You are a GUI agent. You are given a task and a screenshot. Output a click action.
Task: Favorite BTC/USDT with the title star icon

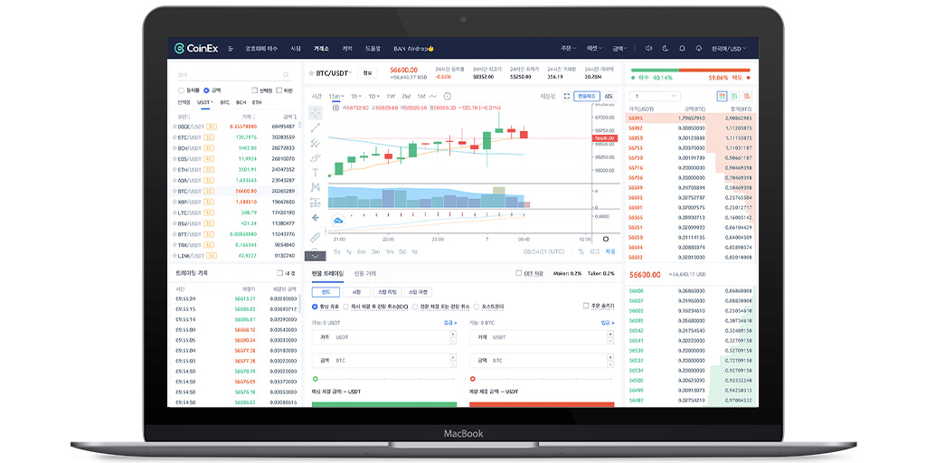pyautogui.click(x=311, y=73)
